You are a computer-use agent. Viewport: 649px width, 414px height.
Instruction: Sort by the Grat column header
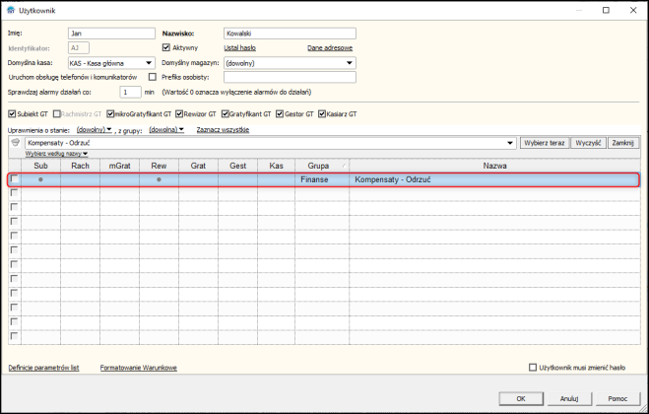click(x=198, y=166)
